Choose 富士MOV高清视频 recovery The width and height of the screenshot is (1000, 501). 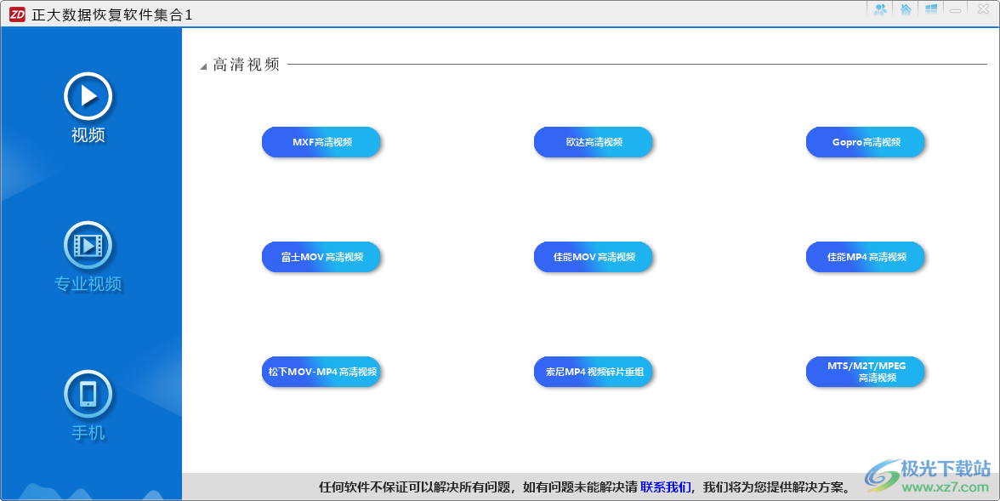[x=321, y=257]
